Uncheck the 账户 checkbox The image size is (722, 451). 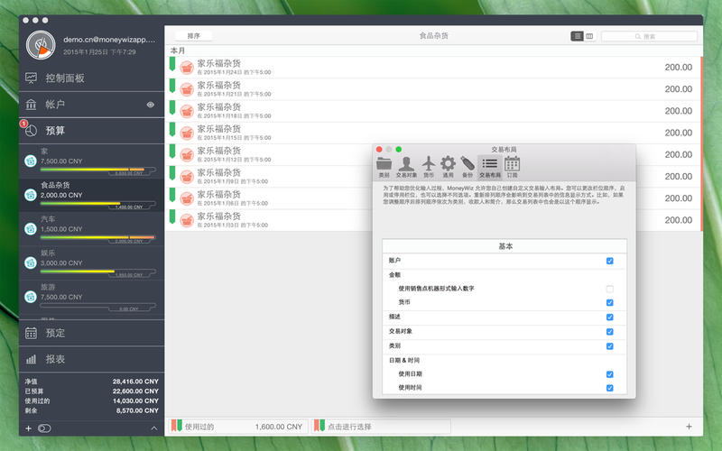pos(610,261)
